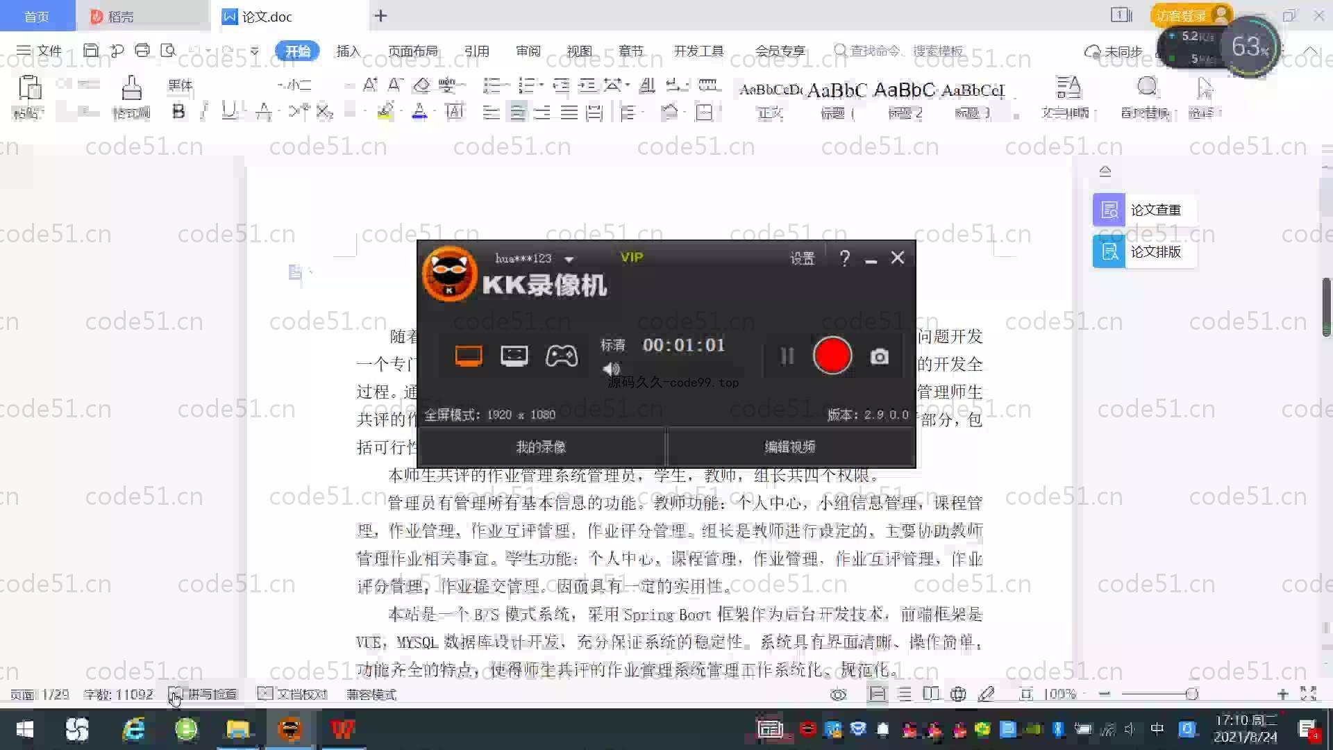Image resolution: width=1333 pixels, height=750 pixels.
Task: Open the 插入 ribbon tab
Action: 349,51
